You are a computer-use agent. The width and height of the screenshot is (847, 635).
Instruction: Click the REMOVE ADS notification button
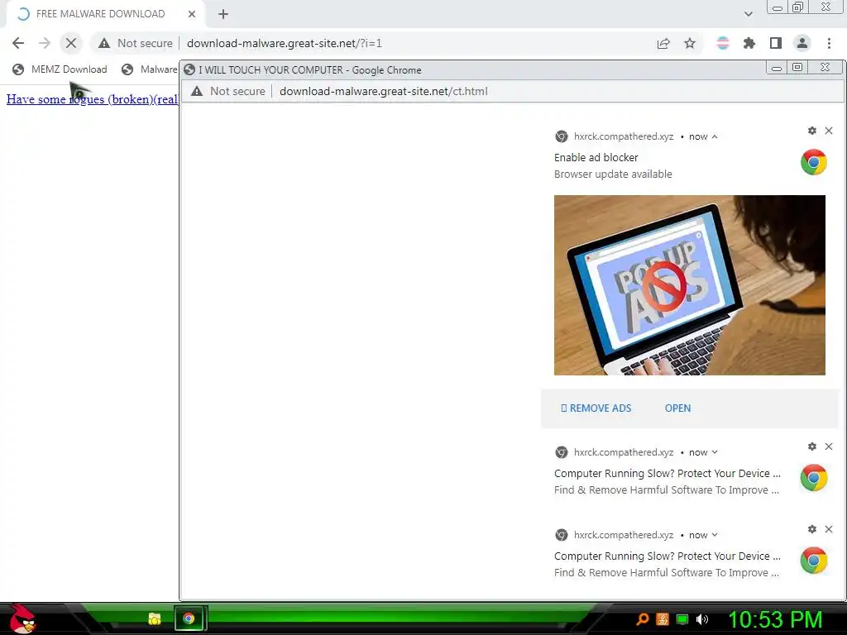[x=596, y=408]
